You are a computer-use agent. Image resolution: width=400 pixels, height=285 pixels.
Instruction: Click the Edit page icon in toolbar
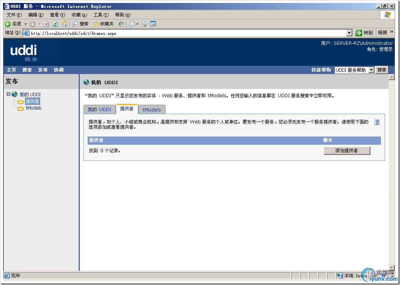pos(153,24)
